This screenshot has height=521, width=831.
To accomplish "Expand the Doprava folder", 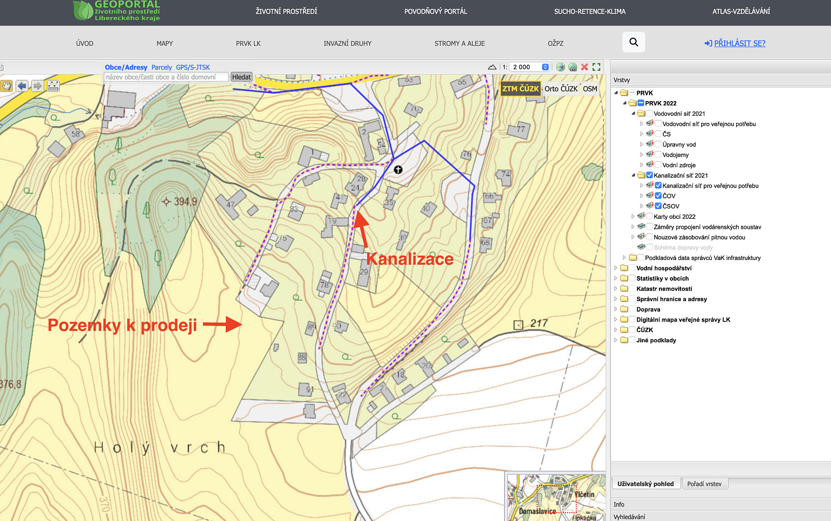I will [x=616, y=309].
